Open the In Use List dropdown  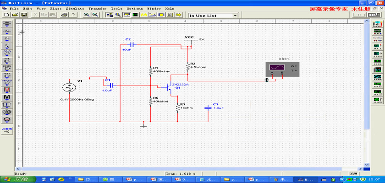tap(236, 16)
